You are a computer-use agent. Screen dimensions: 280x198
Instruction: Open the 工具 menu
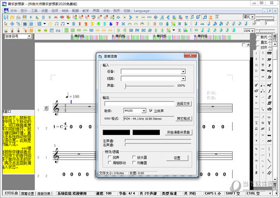34,11
